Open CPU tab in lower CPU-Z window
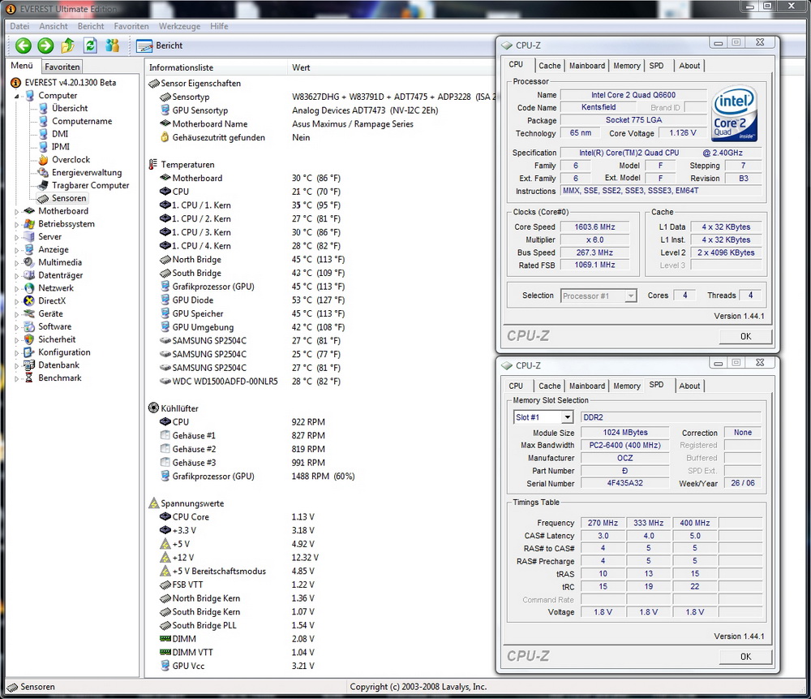811x699 pixels. pos(516,386)
